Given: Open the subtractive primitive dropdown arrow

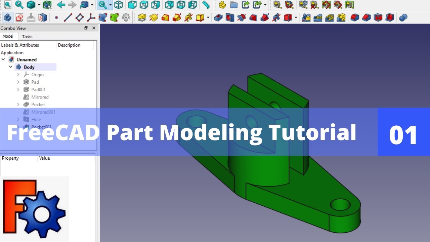Looking at the screenshot, I should pyautogui.click(x=296, y=17).
